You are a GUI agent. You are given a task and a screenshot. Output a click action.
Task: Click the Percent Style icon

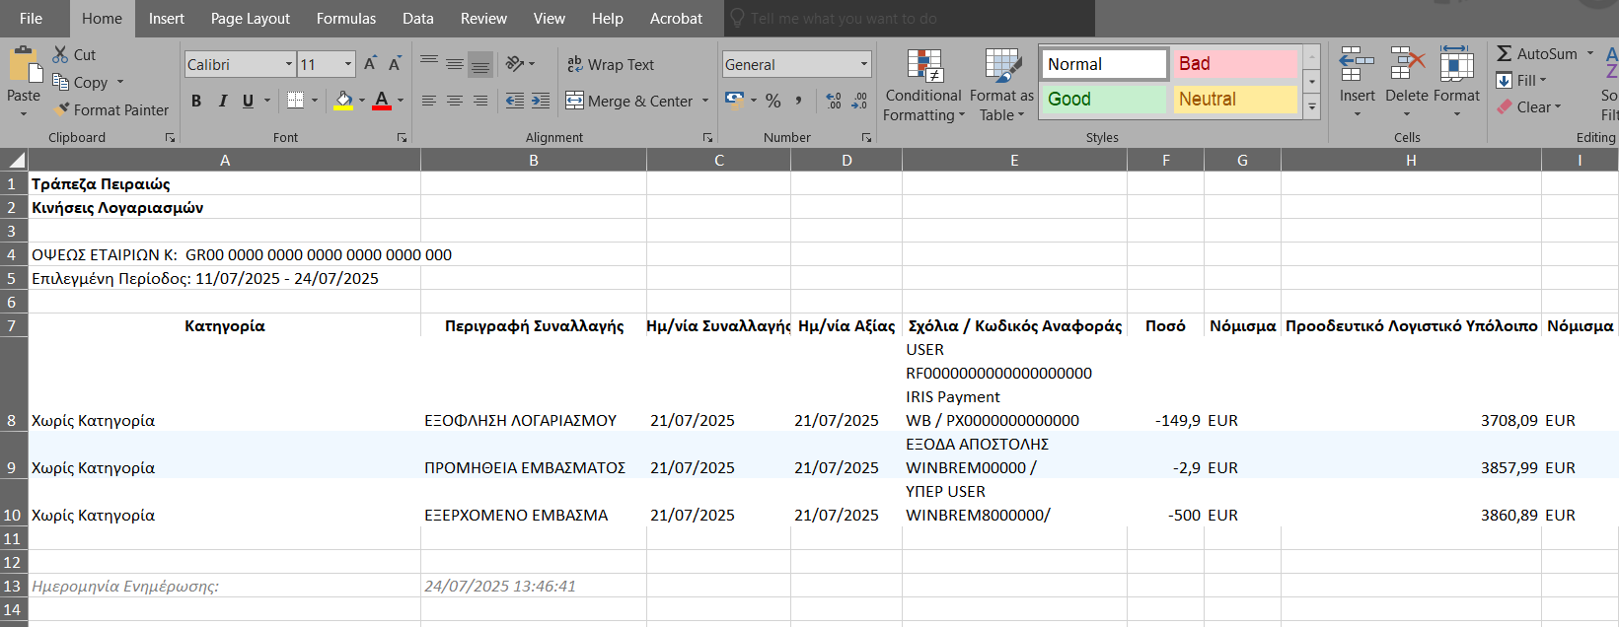pyautogui.click(x=773, y=101)
